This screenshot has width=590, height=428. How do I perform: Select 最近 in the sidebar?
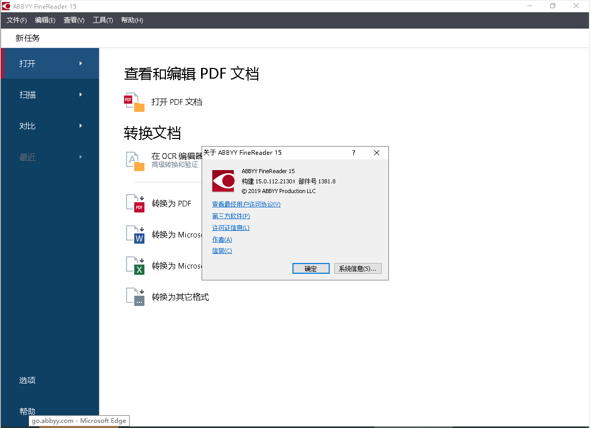click(x=50, y=157)
